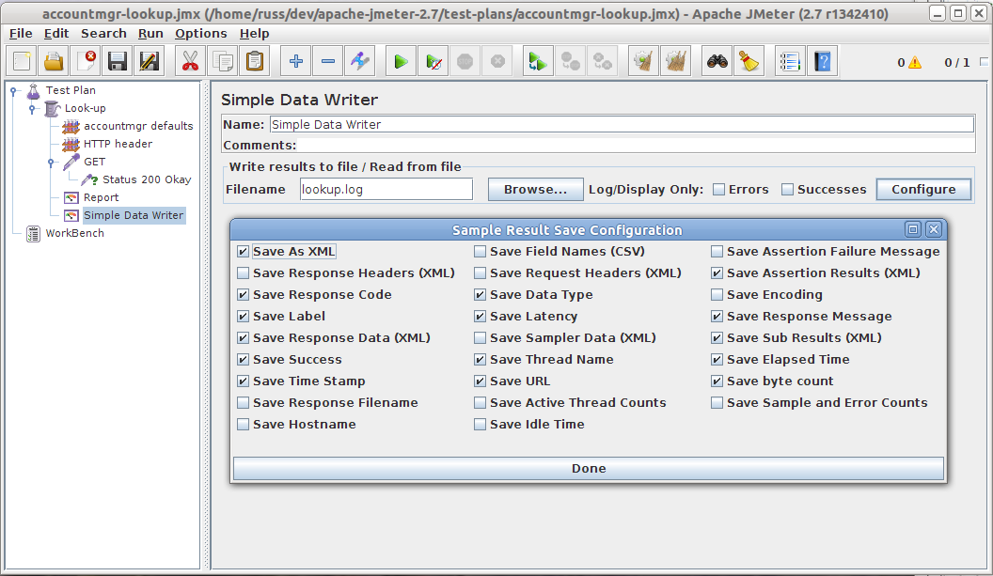Screen dimensions: 993x576
Task: Enable Save Hostname checkbox
Action: pos(244,424)
